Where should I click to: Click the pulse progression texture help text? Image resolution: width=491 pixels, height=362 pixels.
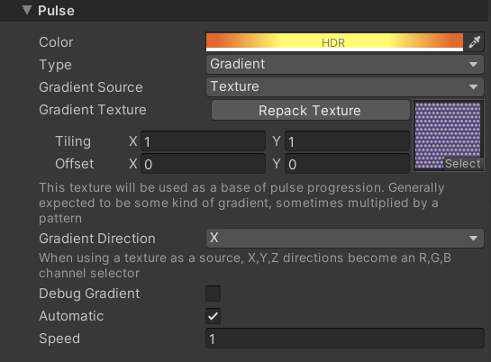pyautogui.click(x=241, y=203)
